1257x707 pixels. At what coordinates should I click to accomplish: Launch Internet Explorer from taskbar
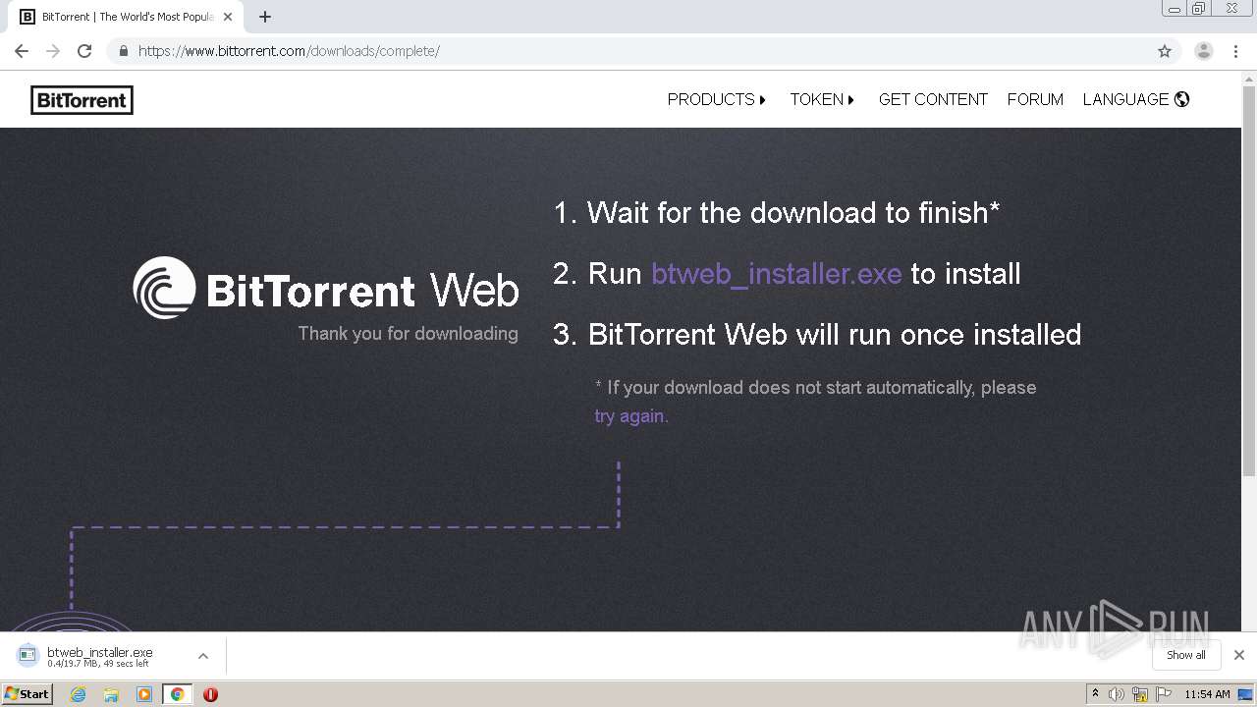tap(79, 694)
